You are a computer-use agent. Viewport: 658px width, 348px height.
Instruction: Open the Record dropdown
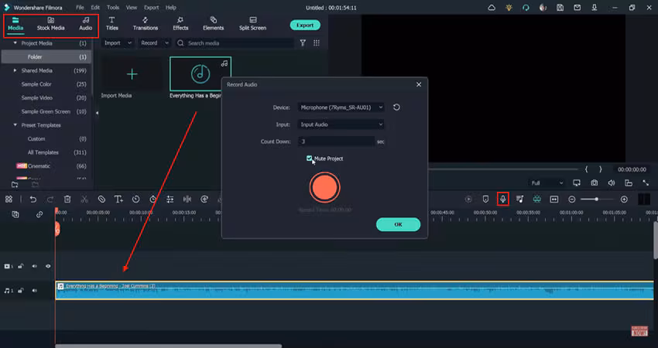154,43
